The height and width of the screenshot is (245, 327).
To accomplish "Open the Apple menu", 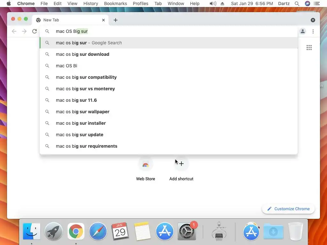I will tap(9, 4).
